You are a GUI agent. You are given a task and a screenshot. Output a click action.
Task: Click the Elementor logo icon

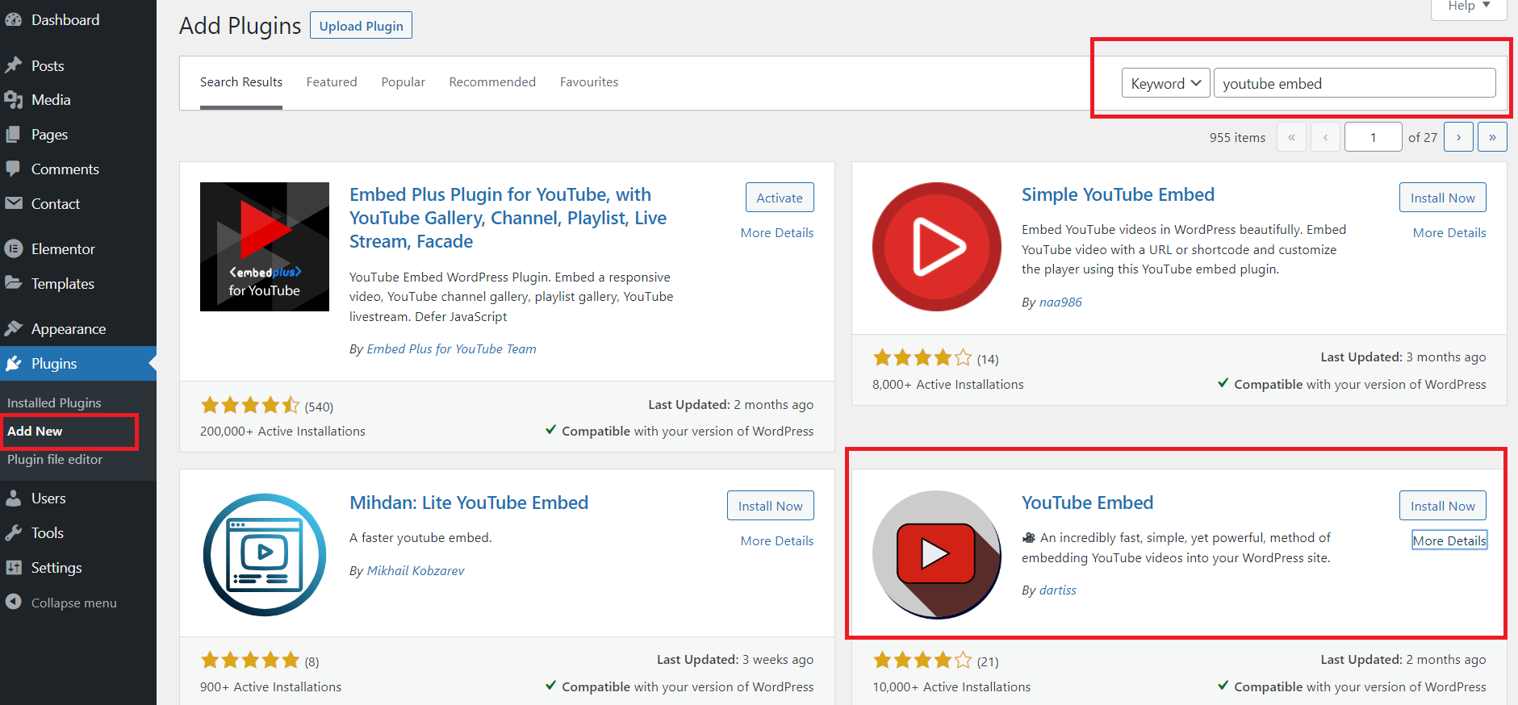(13, 249)
